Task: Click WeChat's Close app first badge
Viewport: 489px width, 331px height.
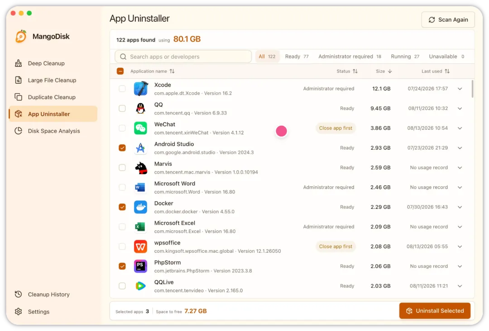Action: coord(336,128)
